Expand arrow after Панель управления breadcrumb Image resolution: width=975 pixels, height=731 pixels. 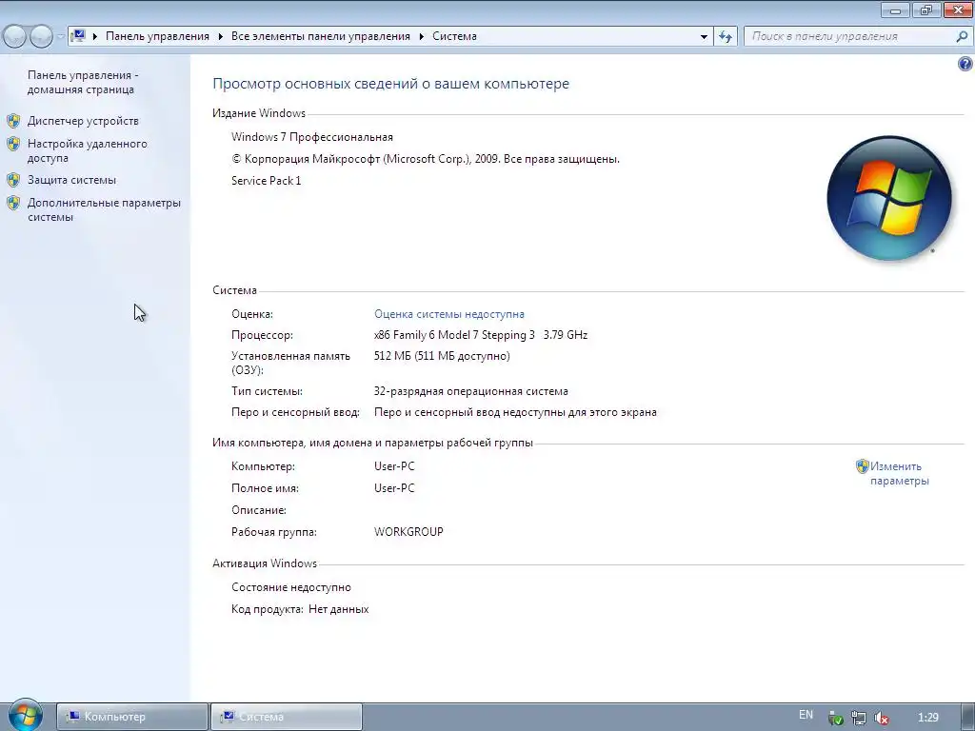[220, 37]
